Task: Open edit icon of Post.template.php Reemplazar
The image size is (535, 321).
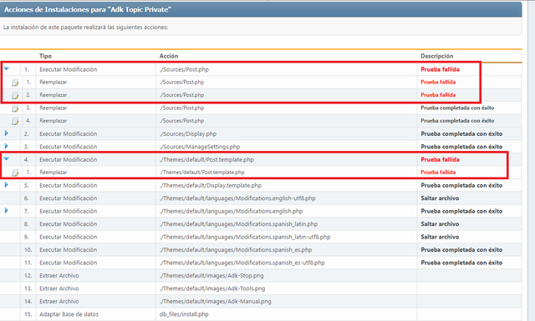Action: [x=15, y=173]
